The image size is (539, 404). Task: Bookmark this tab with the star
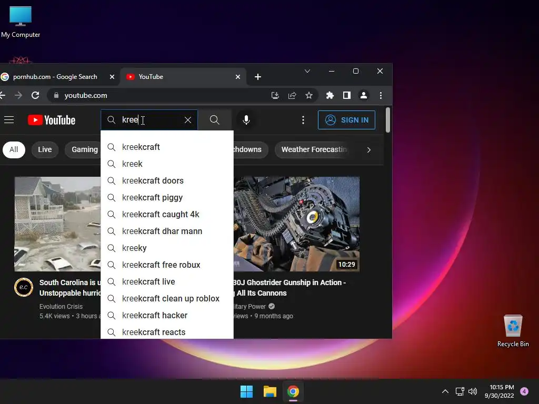(309, 95)
